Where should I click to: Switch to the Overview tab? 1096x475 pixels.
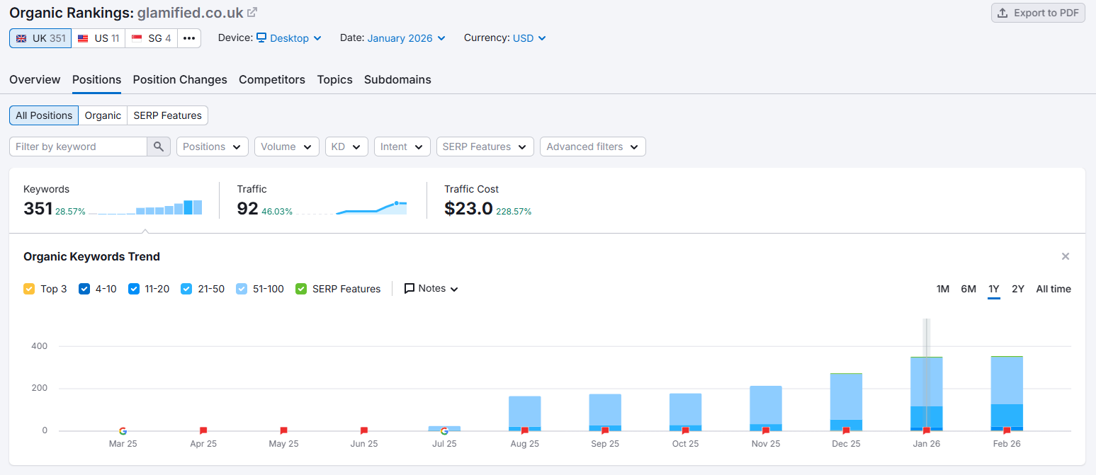pos(35,79)
